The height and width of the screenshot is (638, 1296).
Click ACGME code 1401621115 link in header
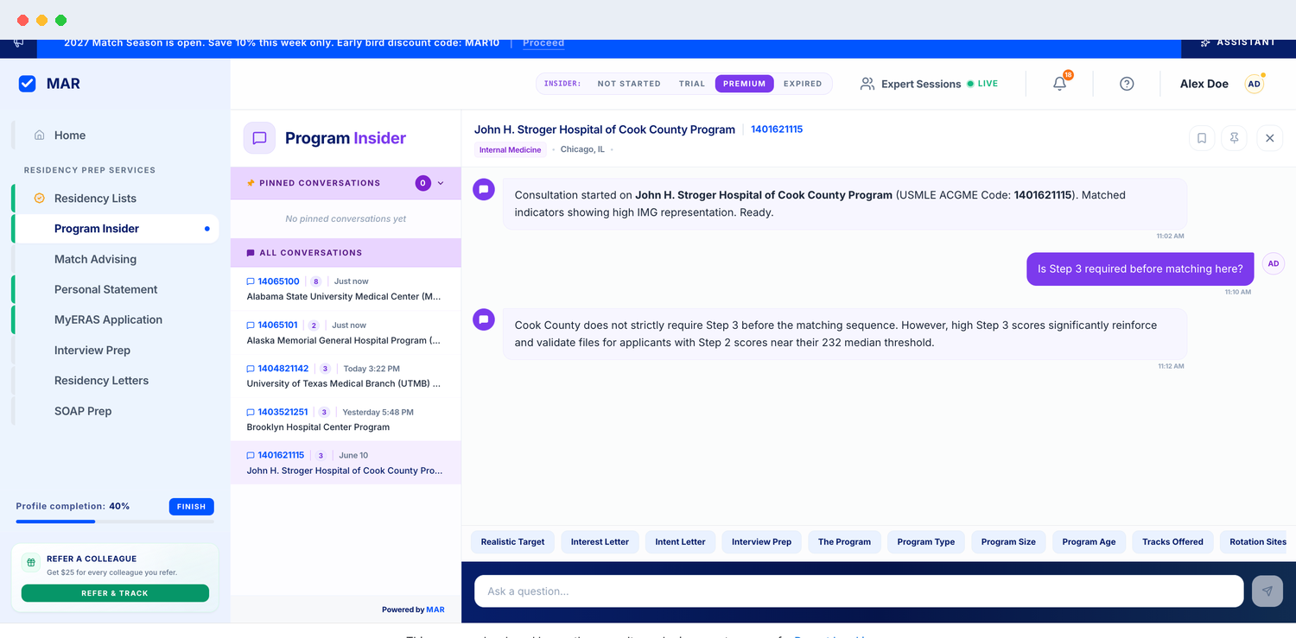tap(777, 129)
